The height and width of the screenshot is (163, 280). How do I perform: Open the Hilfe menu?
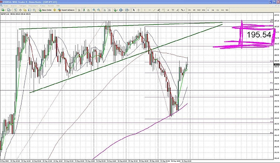pyautogui.click(x=58, y=6)
